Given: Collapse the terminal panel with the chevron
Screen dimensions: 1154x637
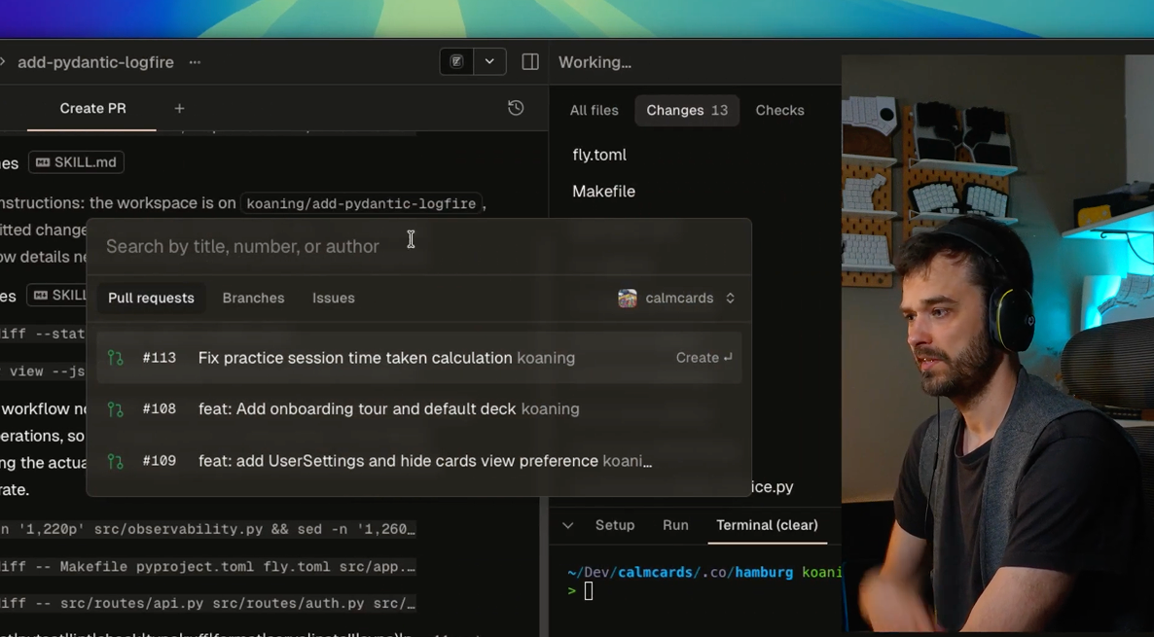Looking at the screenshot, I should point(567,525).
